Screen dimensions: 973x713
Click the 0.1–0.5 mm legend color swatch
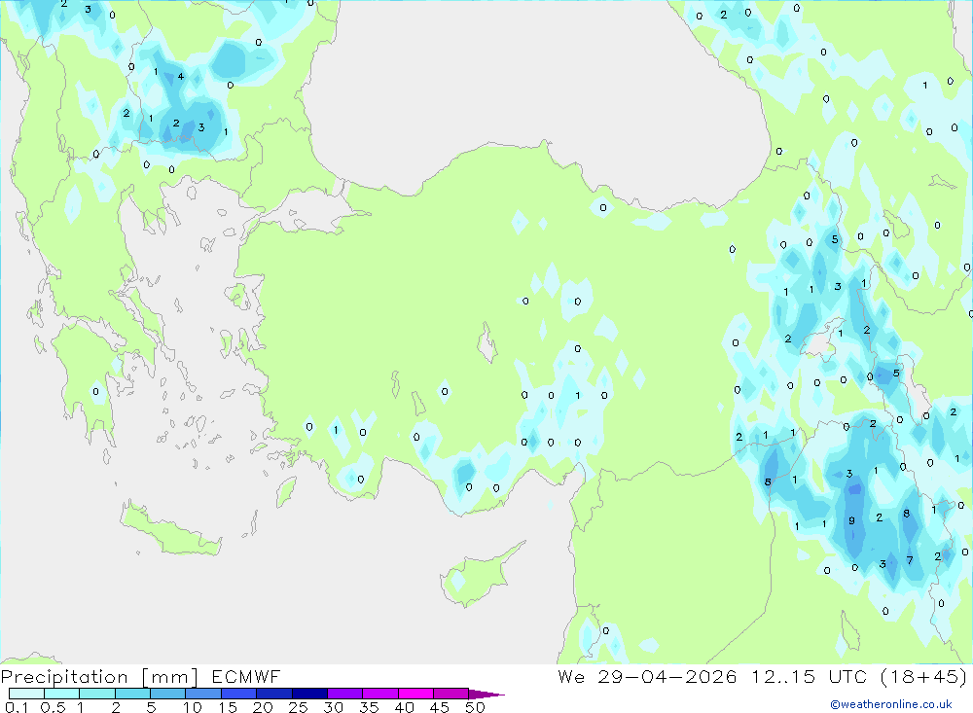pos(26,694)
